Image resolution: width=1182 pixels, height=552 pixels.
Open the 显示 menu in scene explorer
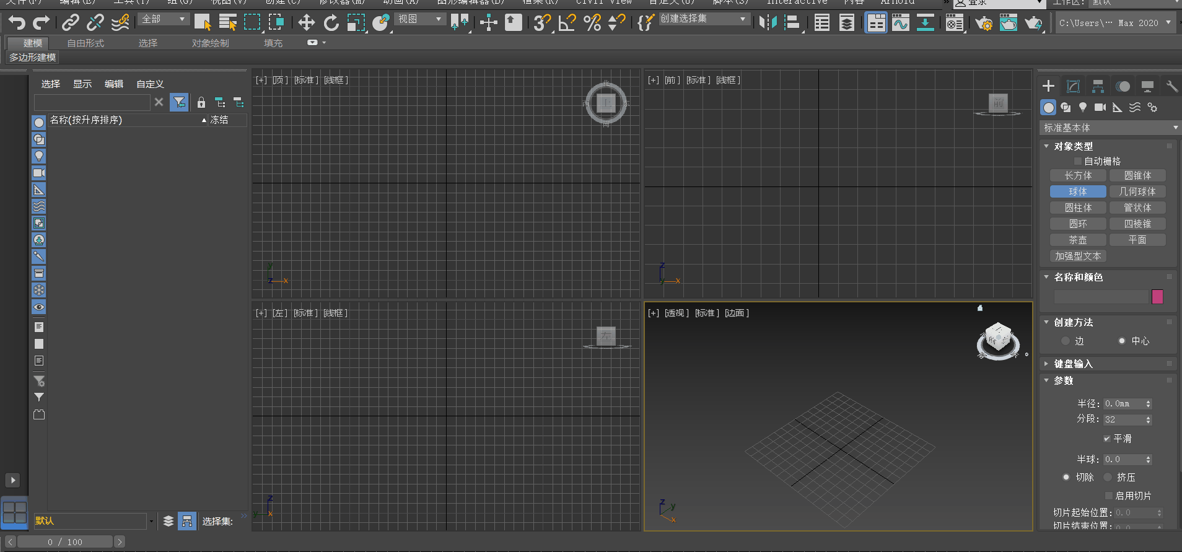pos(82,84)
